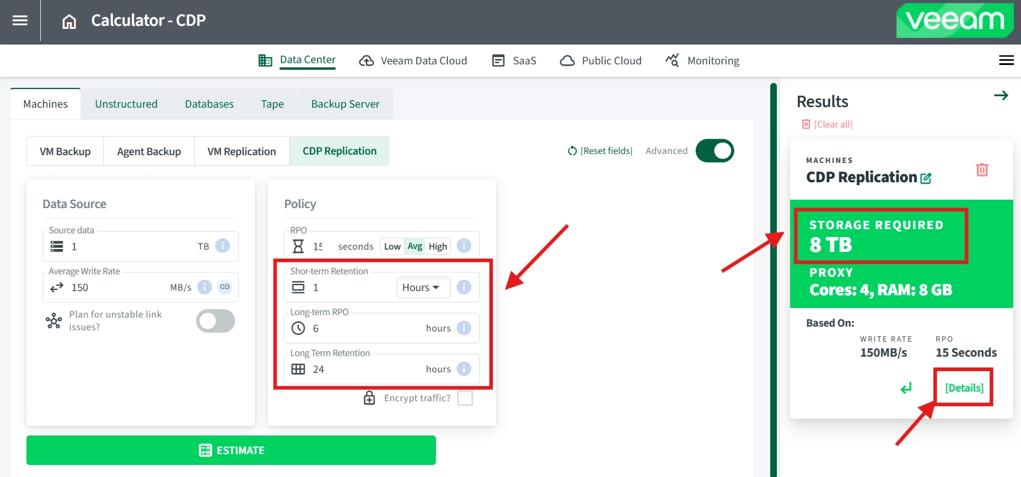
Task: Click the 'Cores: 4, RAM: 8 GB' proxy value
Action: click(x=881, y=290)
